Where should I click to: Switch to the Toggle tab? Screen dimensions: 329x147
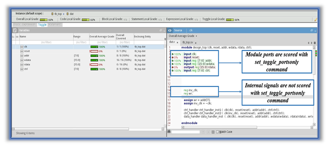[43, 24]
